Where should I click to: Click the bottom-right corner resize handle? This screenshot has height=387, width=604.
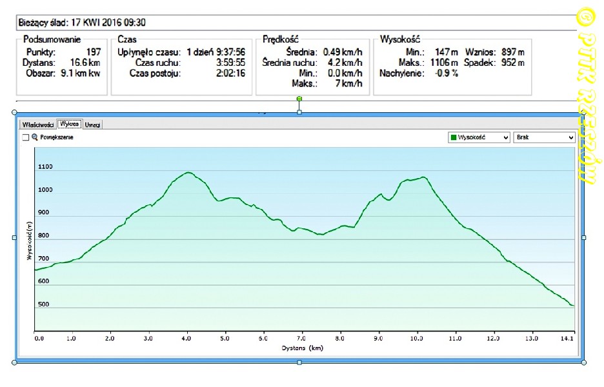584,362
